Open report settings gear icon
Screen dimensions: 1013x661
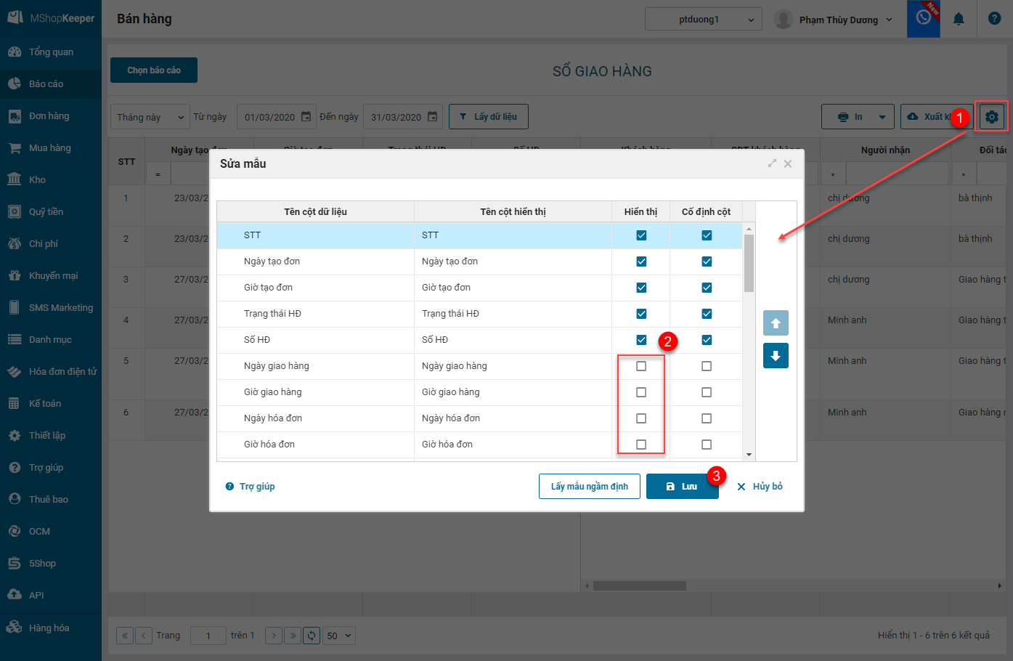tap(992, 116)
